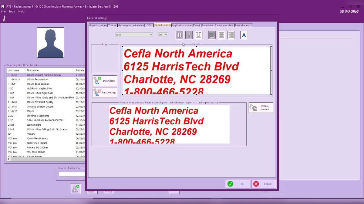Screen dimensions: 364x204
Task: Open the 3D settings tab
Action: [x=149, y=25]
